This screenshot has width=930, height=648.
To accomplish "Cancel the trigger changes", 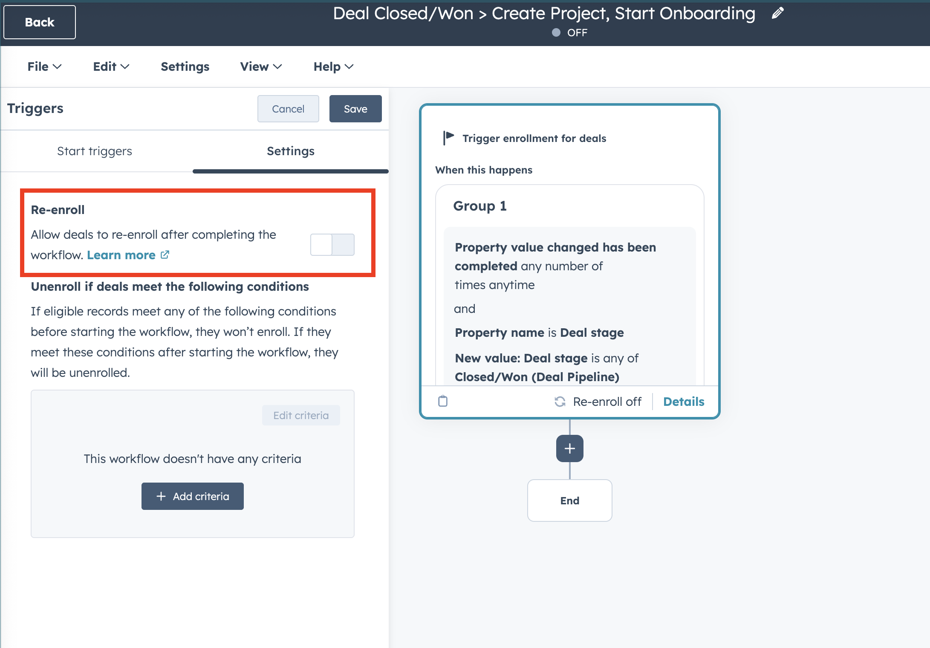I will (x=288, y=109).
